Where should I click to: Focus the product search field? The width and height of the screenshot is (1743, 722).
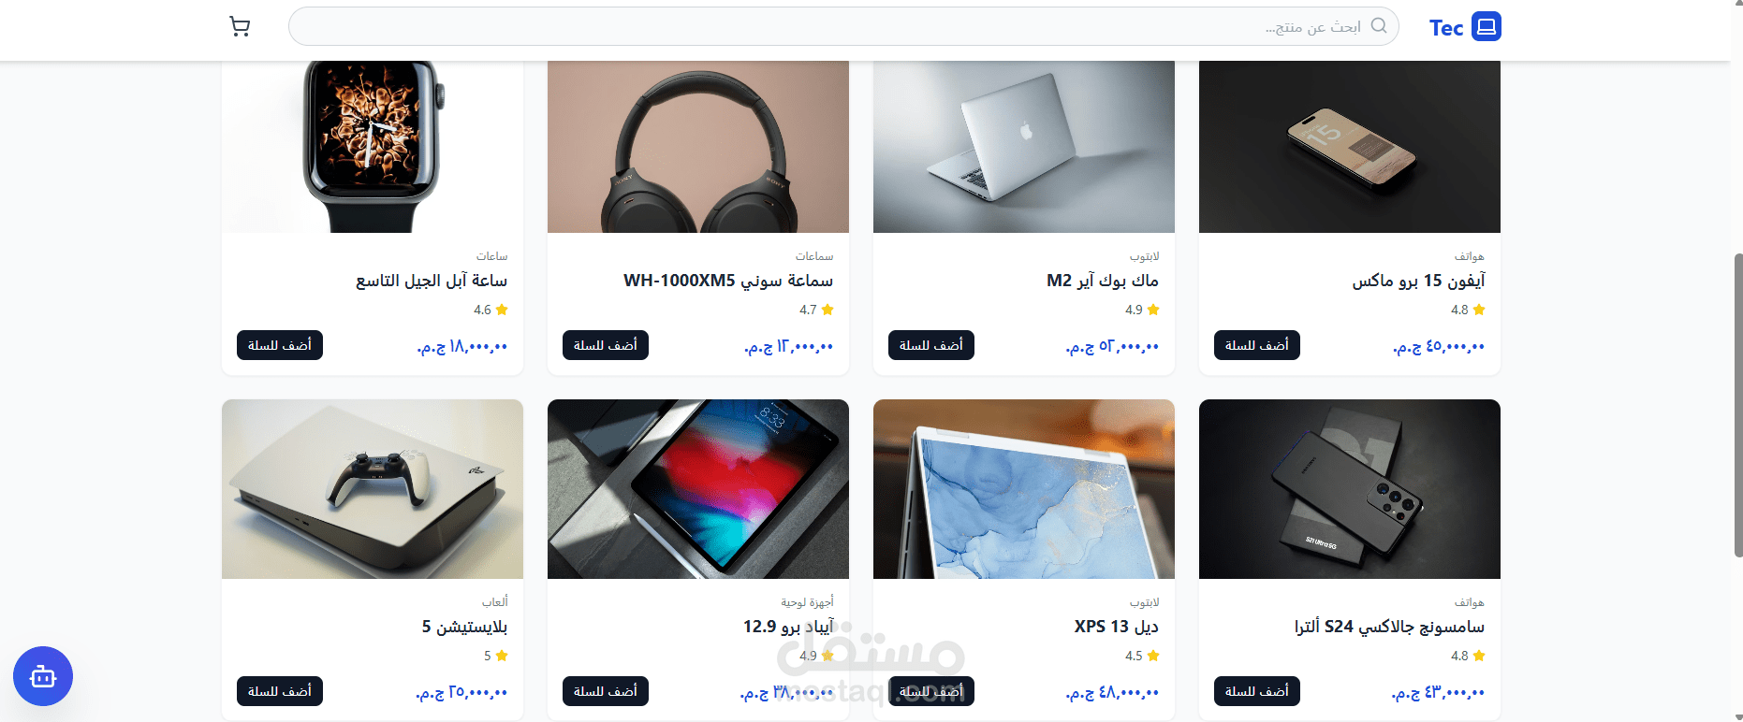point(843,26)
